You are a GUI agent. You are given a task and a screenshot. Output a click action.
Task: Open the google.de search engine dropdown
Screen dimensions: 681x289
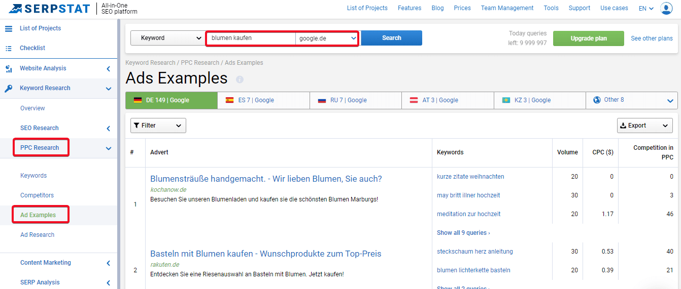tap(327, 38)
